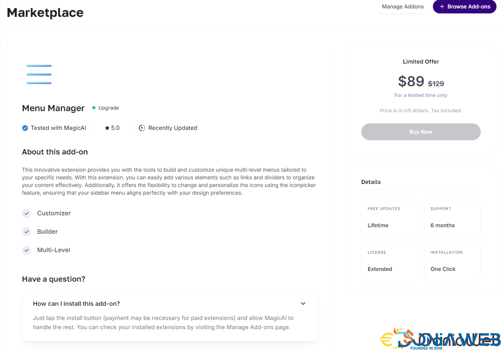Image resolution: width=503 pixels, height=351 pixels.
Task: Click the Builder checkmark icon
Action: [26, 232]
